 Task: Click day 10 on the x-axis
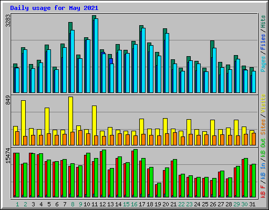click(x=87, y=204)
